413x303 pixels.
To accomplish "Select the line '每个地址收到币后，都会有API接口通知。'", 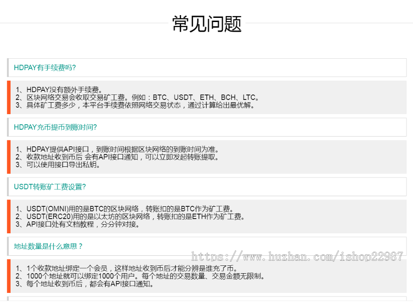I will [x=84, y=284].
